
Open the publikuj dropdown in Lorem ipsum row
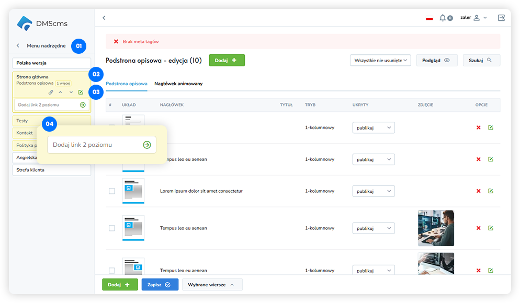[373, 191]
